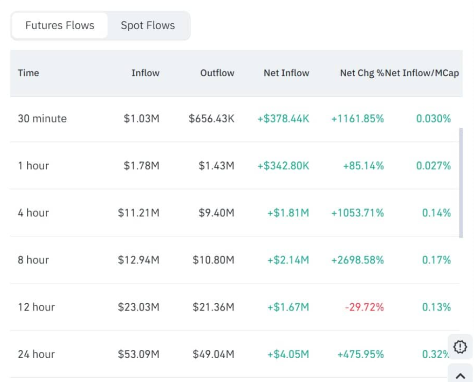Click the 4 hour time row
The image size is (474, 382).
tap(34, 213)
